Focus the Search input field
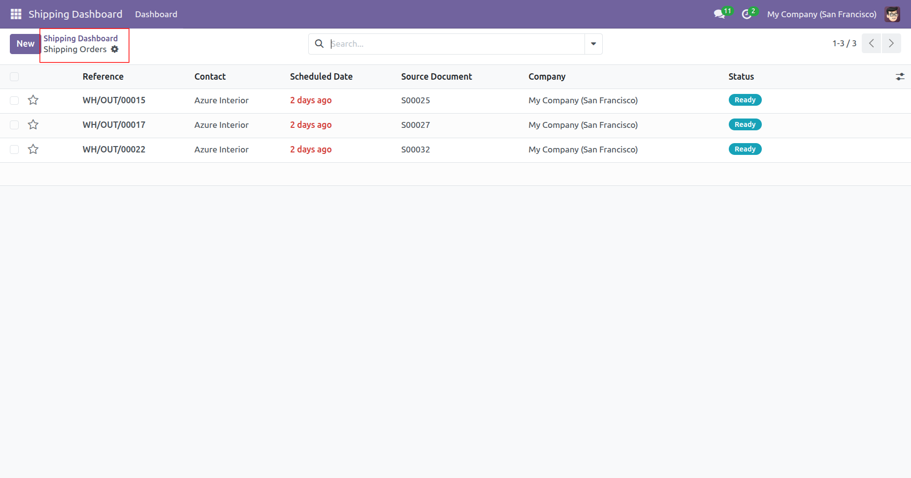911x478 pixels. pyautogui.click(x=455, y=44)
